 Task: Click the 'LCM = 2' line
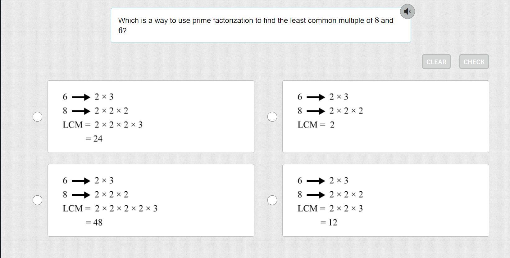pyautogui.click(x=316, y=125)
